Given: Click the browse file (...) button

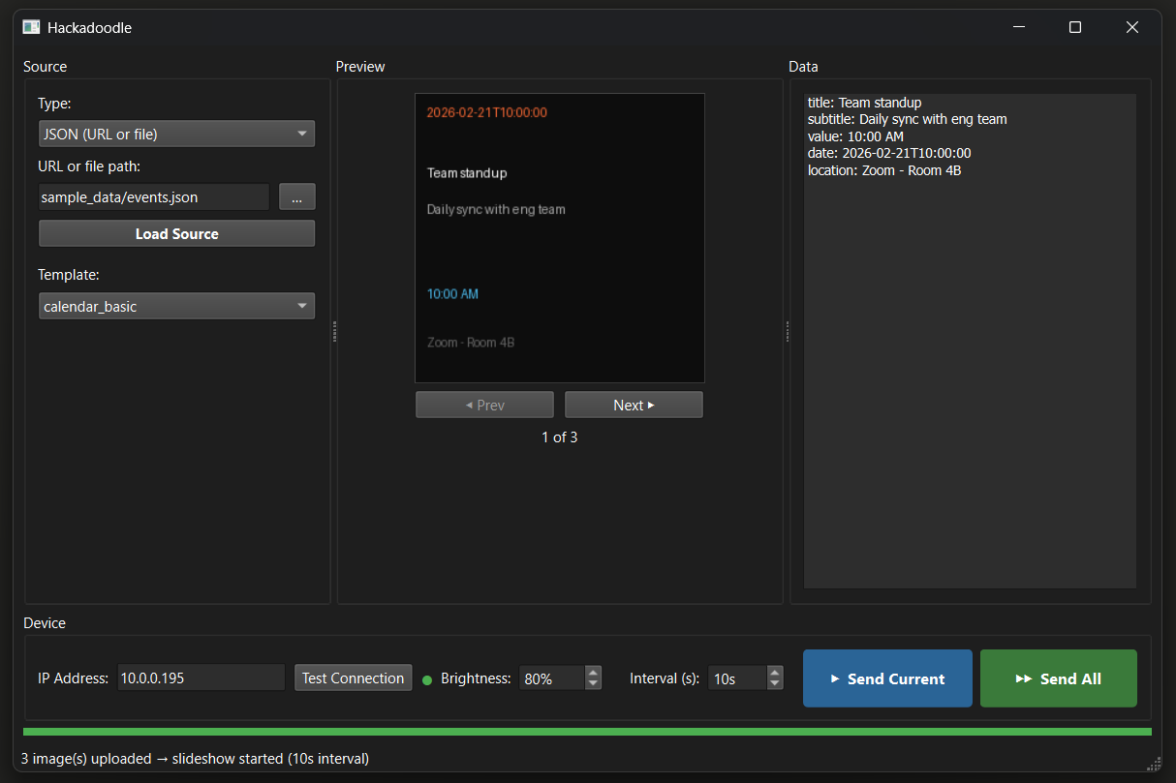Looking at the screenshot, I should click(297, 196).
